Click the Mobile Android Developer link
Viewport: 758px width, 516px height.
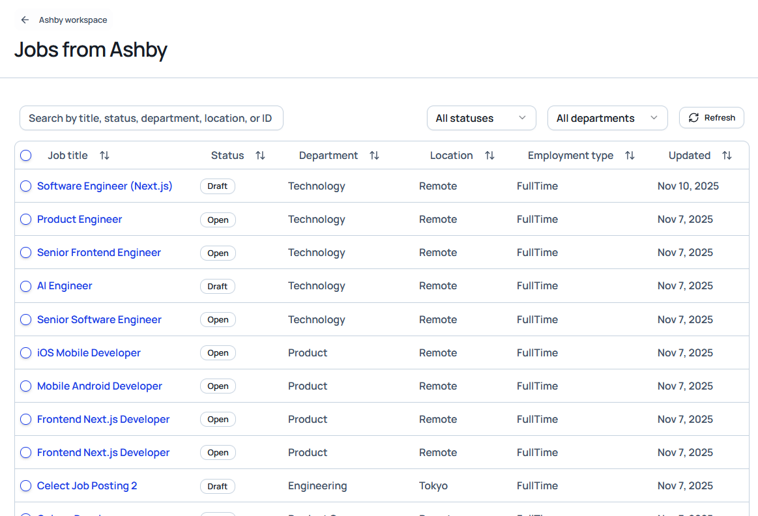99,386
